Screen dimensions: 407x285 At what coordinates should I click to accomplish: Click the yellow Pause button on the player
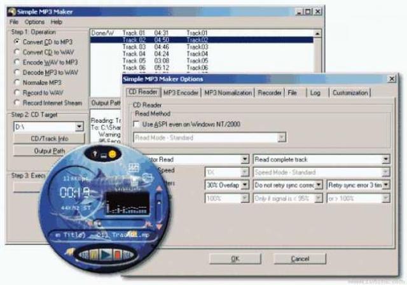(x=94, y=255)
